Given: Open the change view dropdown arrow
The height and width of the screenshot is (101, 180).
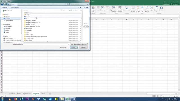Looking at the screenshot, I should 80,8.
